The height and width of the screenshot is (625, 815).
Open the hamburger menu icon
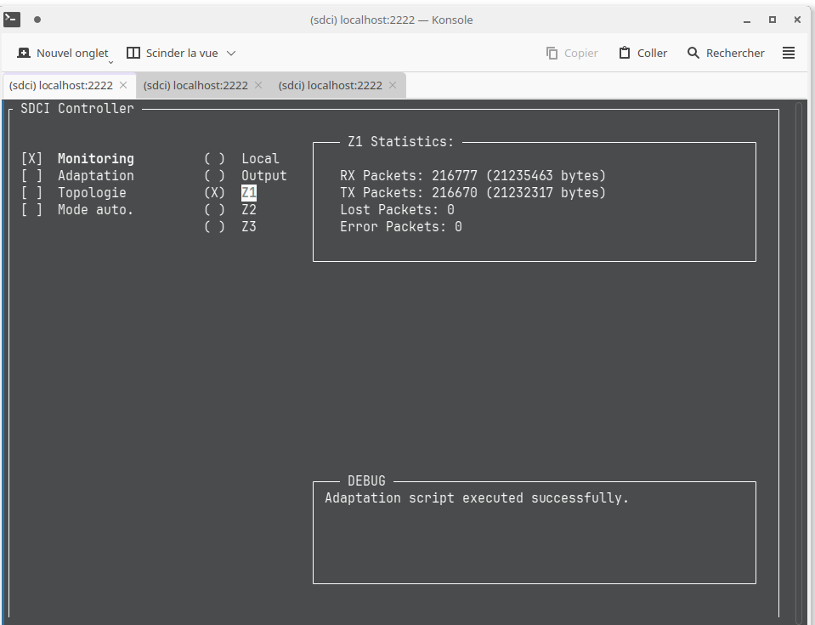coord(789,53)
